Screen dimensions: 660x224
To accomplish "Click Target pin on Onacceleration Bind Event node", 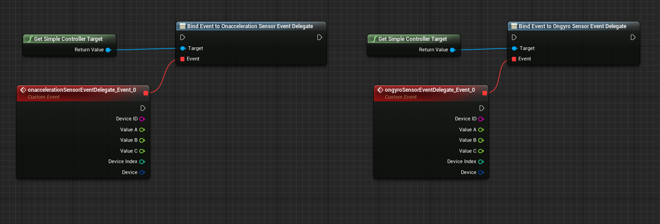I will coord(183,48).
